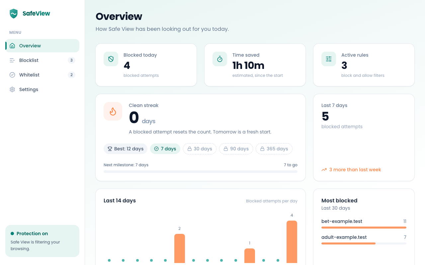Click the trending-up arrow icon near last week

click(x=324, y=170)
